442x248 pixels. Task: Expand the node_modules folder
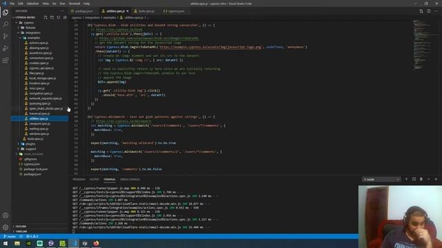33,154
